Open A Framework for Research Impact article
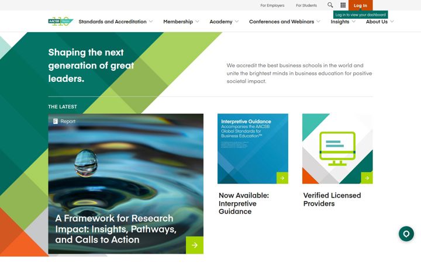 pyautogui.click(x=116, y=229)
